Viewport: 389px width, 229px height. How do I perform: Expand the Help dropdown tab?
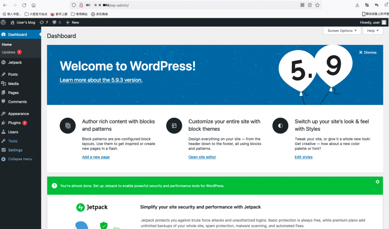373,30
